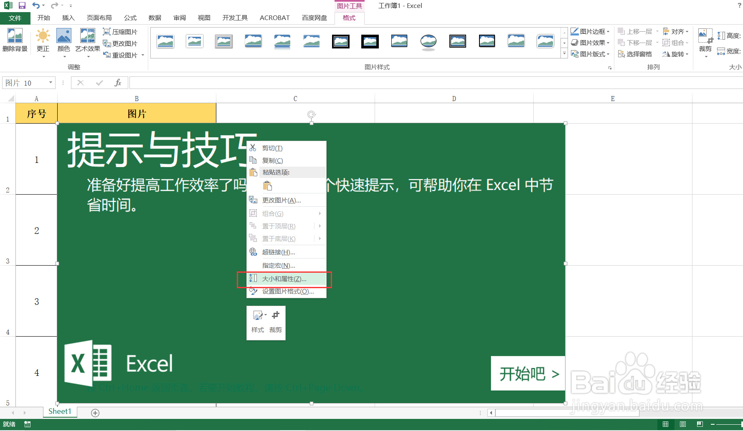Image resolution: width=743 pixels, height=431 pixels.
Task: Select column C header
Action: pyautogui.click(x=295, y=99)
